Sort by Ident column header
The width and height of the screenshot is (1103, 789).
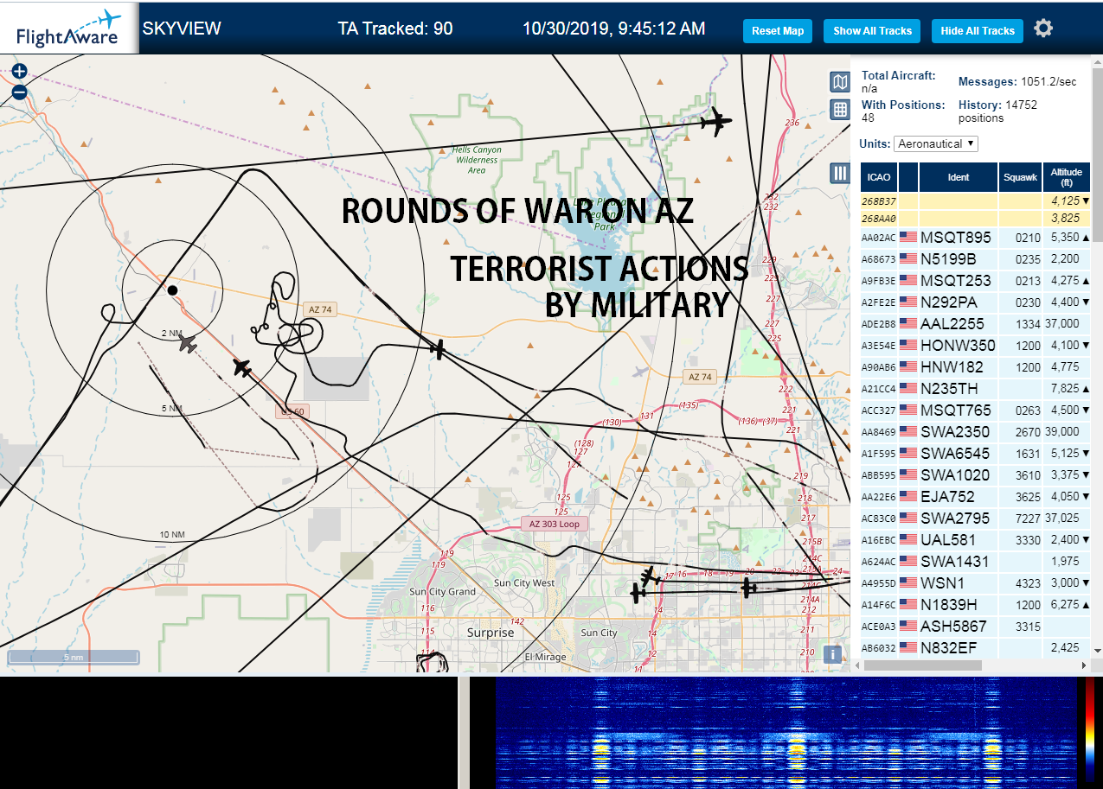pyautogui.click(x=959, y=177)
